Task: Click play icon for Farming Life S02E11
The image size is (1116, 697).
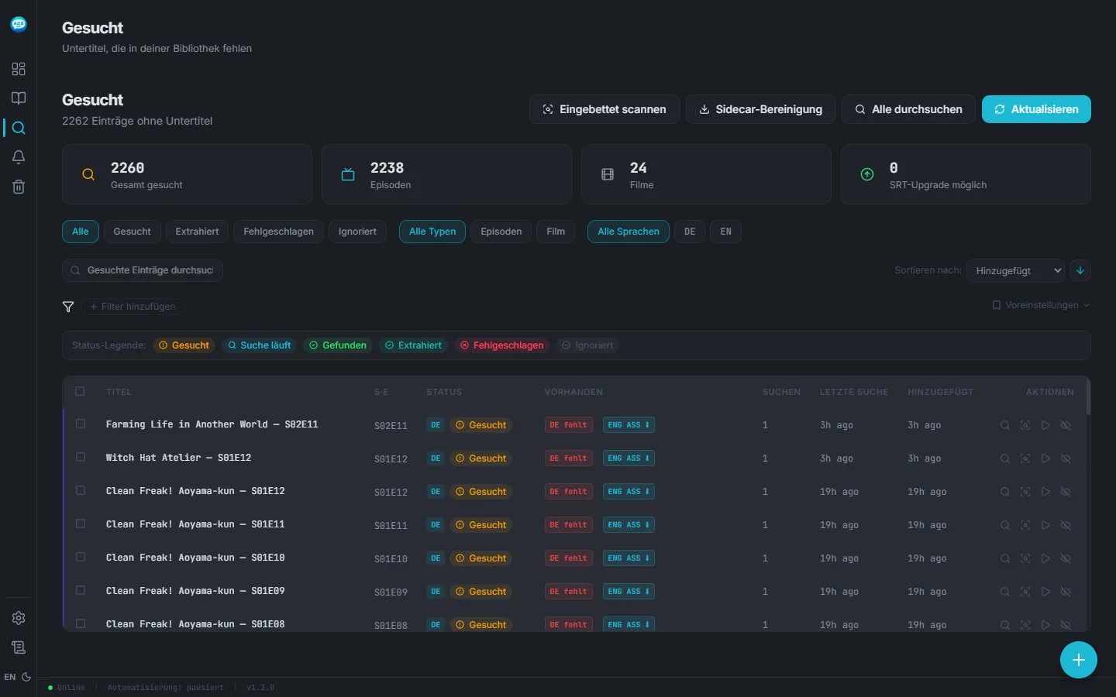Action: tap(1045, 425)
